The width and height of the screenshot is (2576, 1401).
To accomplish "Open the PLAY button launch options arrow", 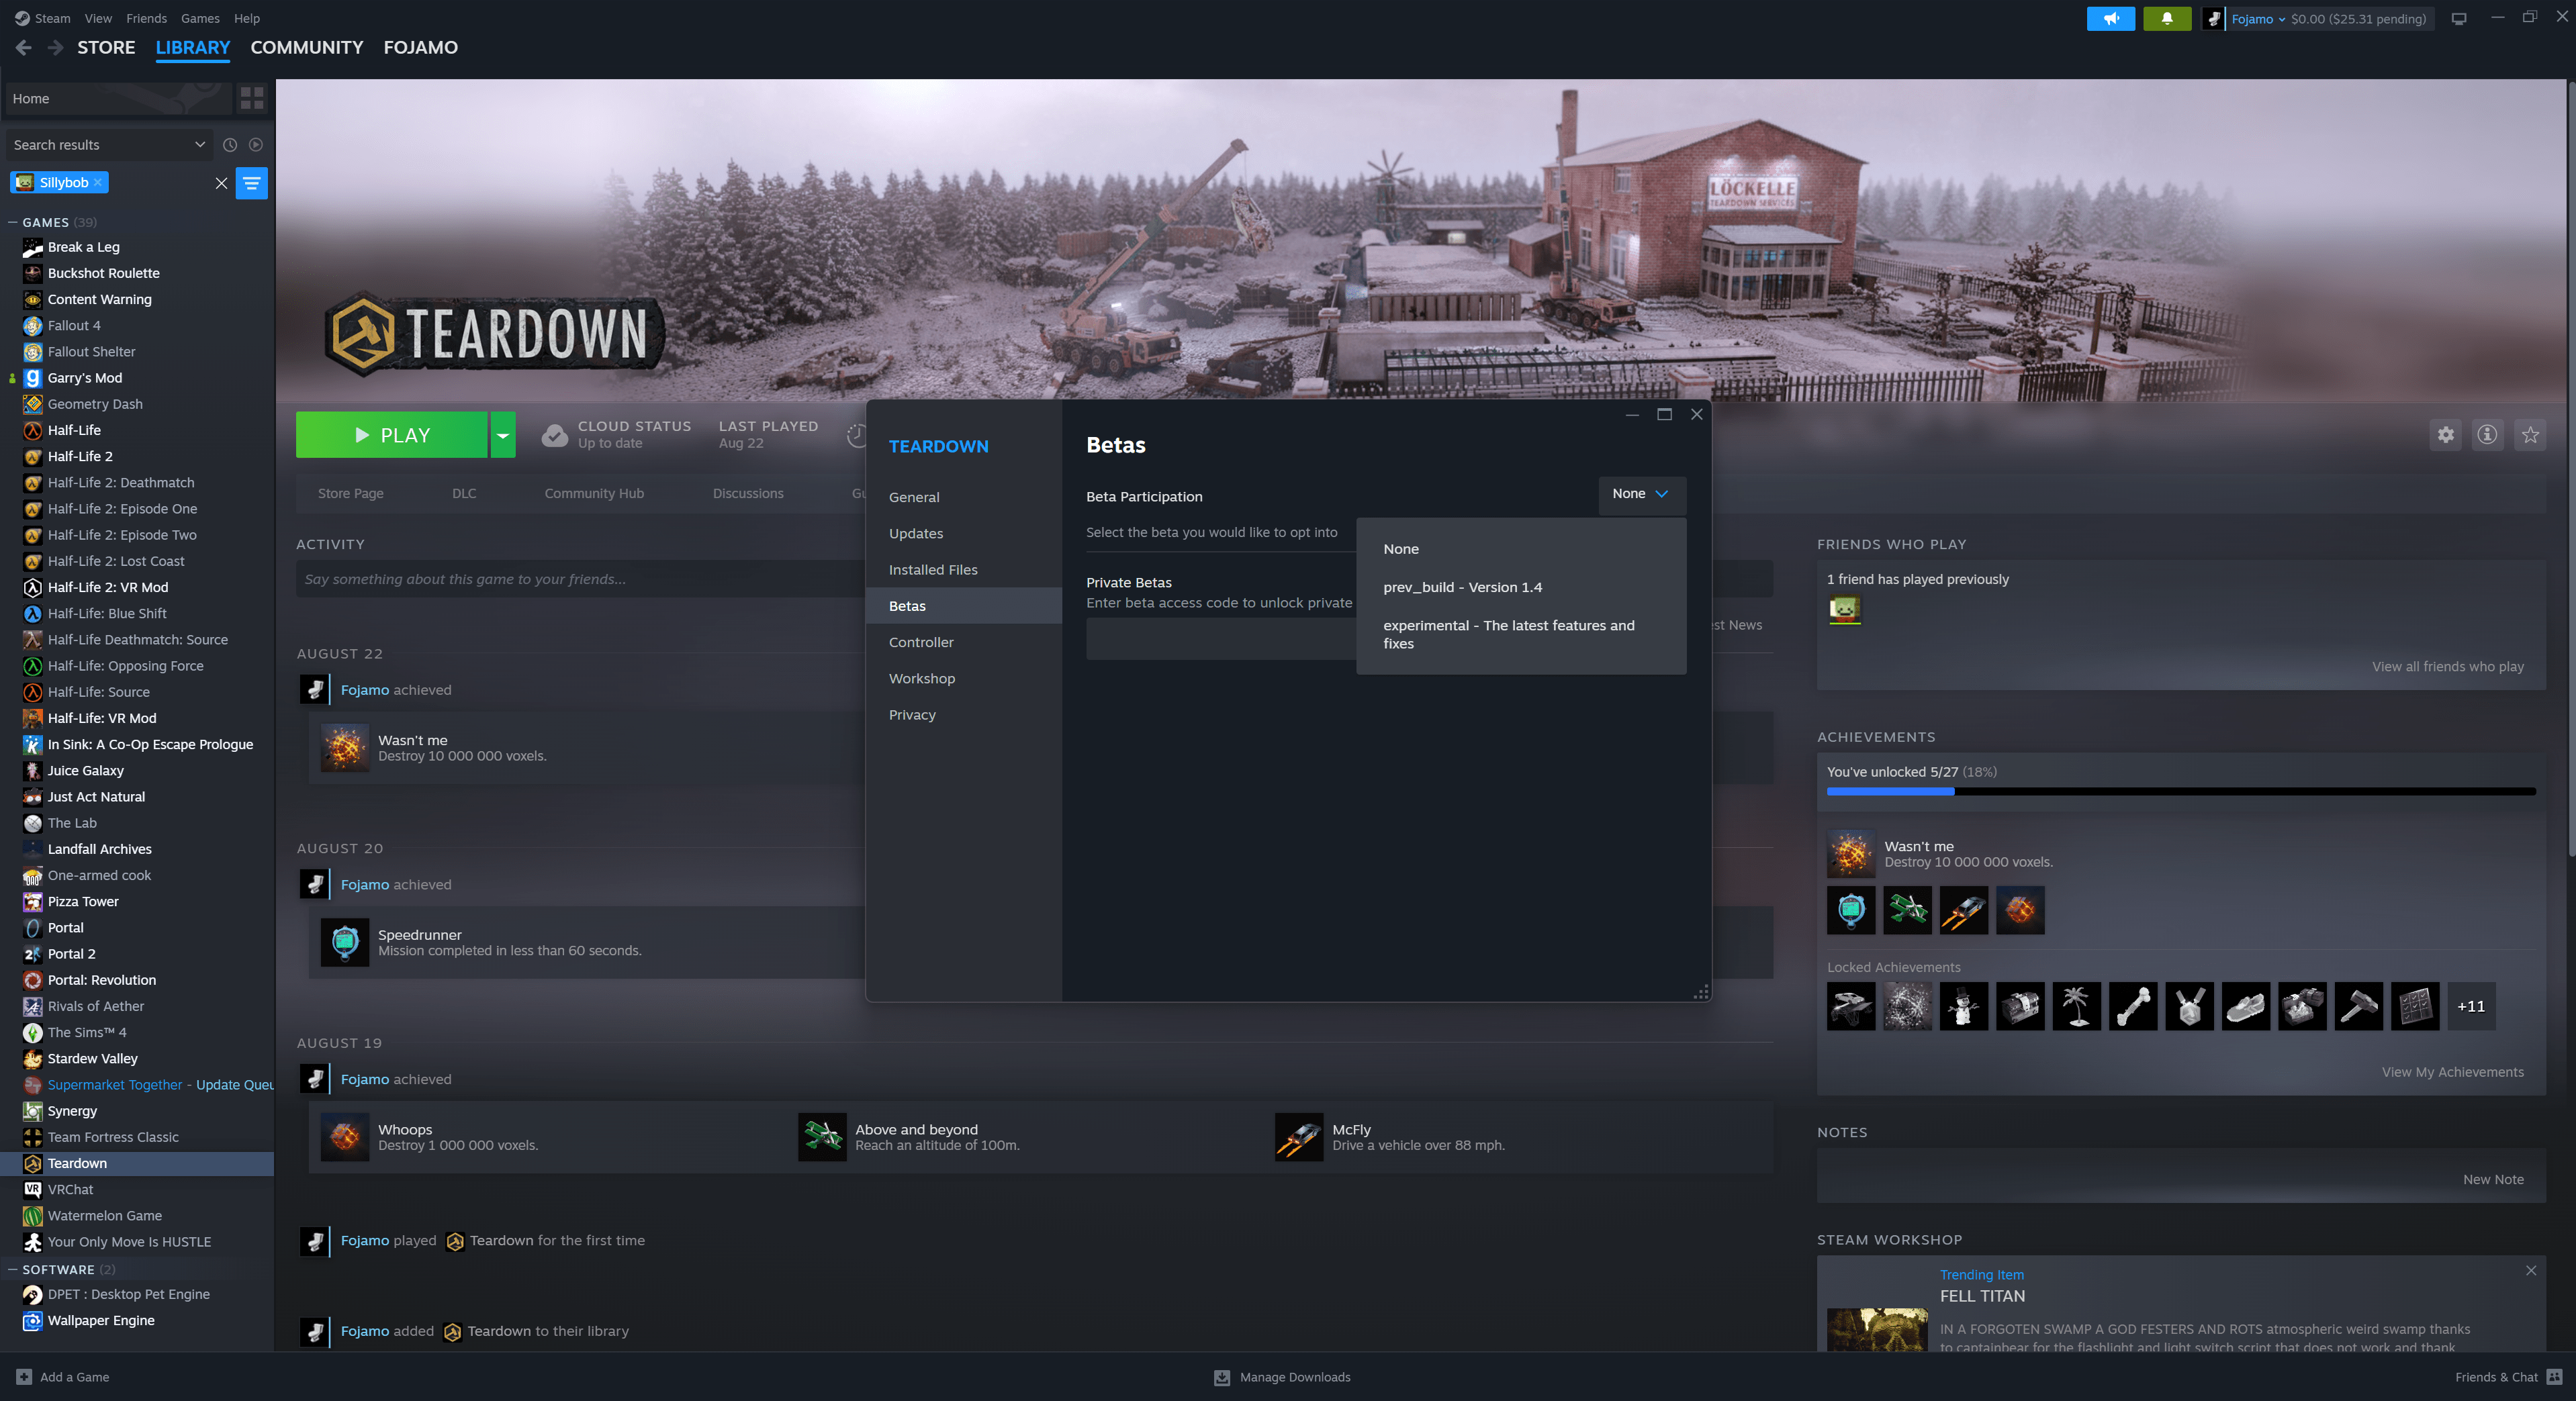I will 503,435.
